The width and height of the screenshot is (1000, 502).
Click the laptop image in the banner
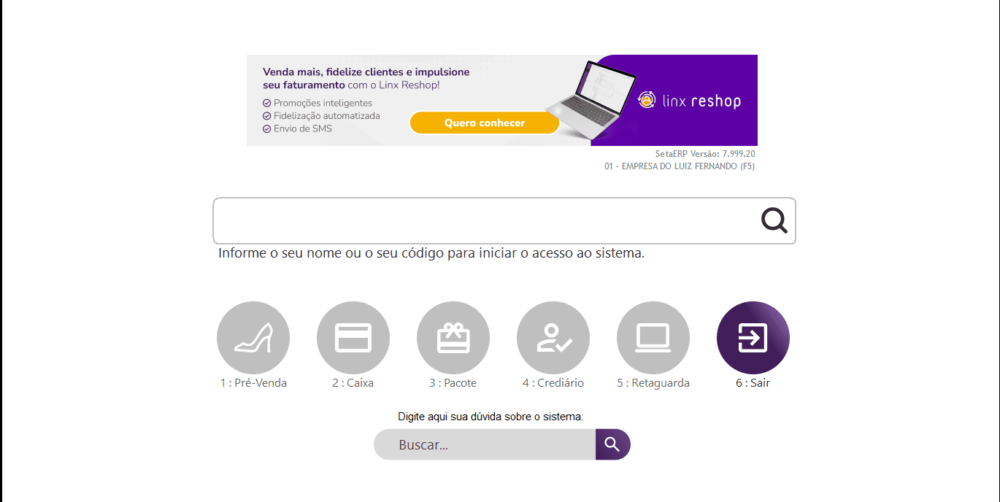tap(591, 99)
